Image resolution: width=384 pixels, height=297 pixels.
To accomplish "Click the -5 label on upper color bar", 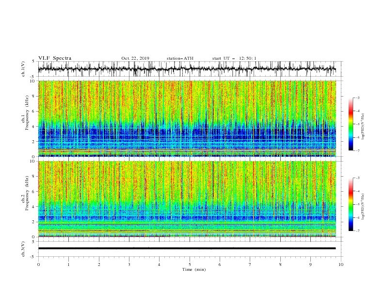I will point(358,124).
